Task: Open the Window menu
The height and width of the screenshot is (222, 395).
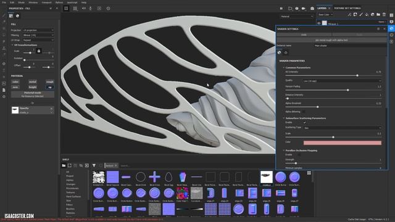Action: [33, 2]
